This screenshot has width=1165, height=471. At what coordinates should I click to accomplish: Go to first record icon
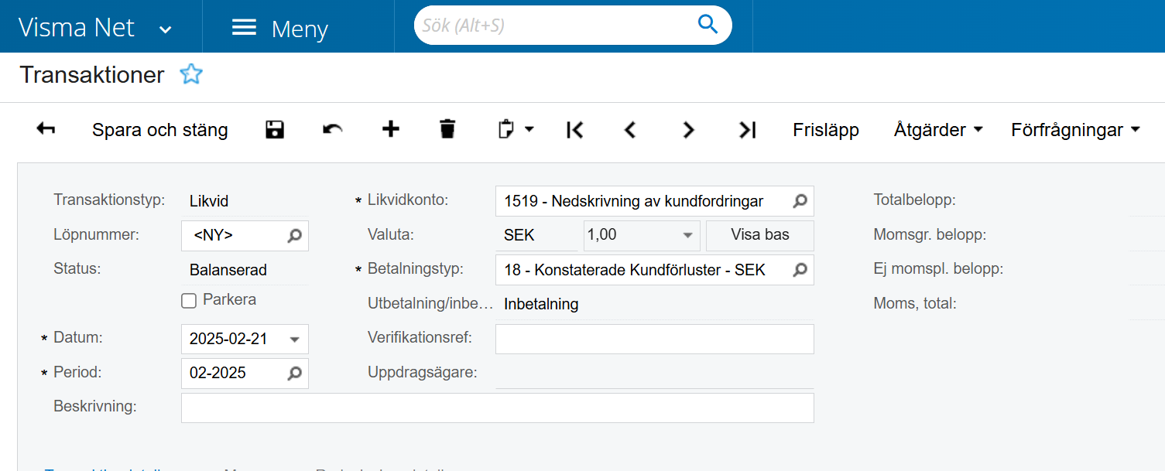574,130
